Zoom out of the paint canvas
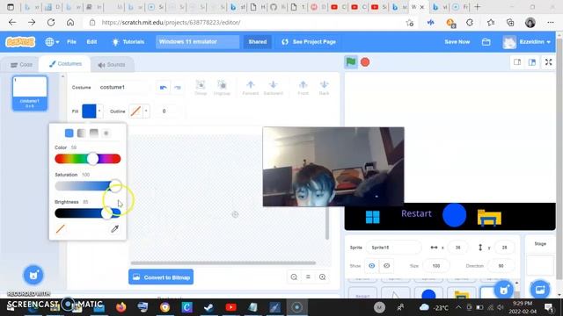This screenshot has height=316, width=563. coord(294,277)
